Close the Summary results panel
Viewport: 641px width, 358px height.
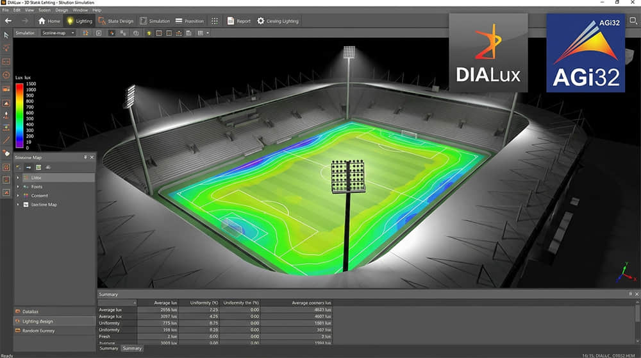coord(637,294)
